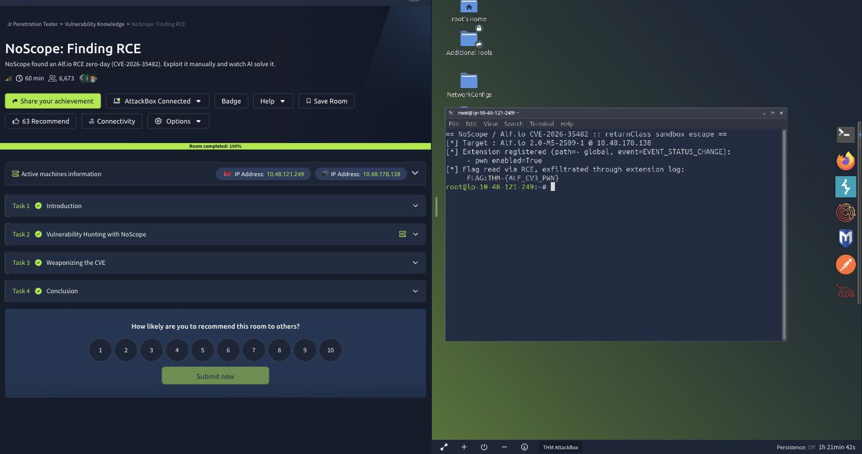Viewport: 862px width, 454px height.
Task: Open the Options dropdown
Action: 178,121
